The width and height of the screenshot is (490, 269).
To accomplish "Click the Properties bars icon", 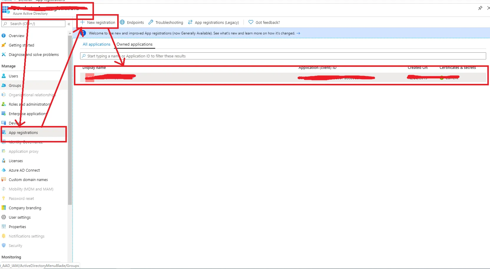I will [x=4, y=227].
